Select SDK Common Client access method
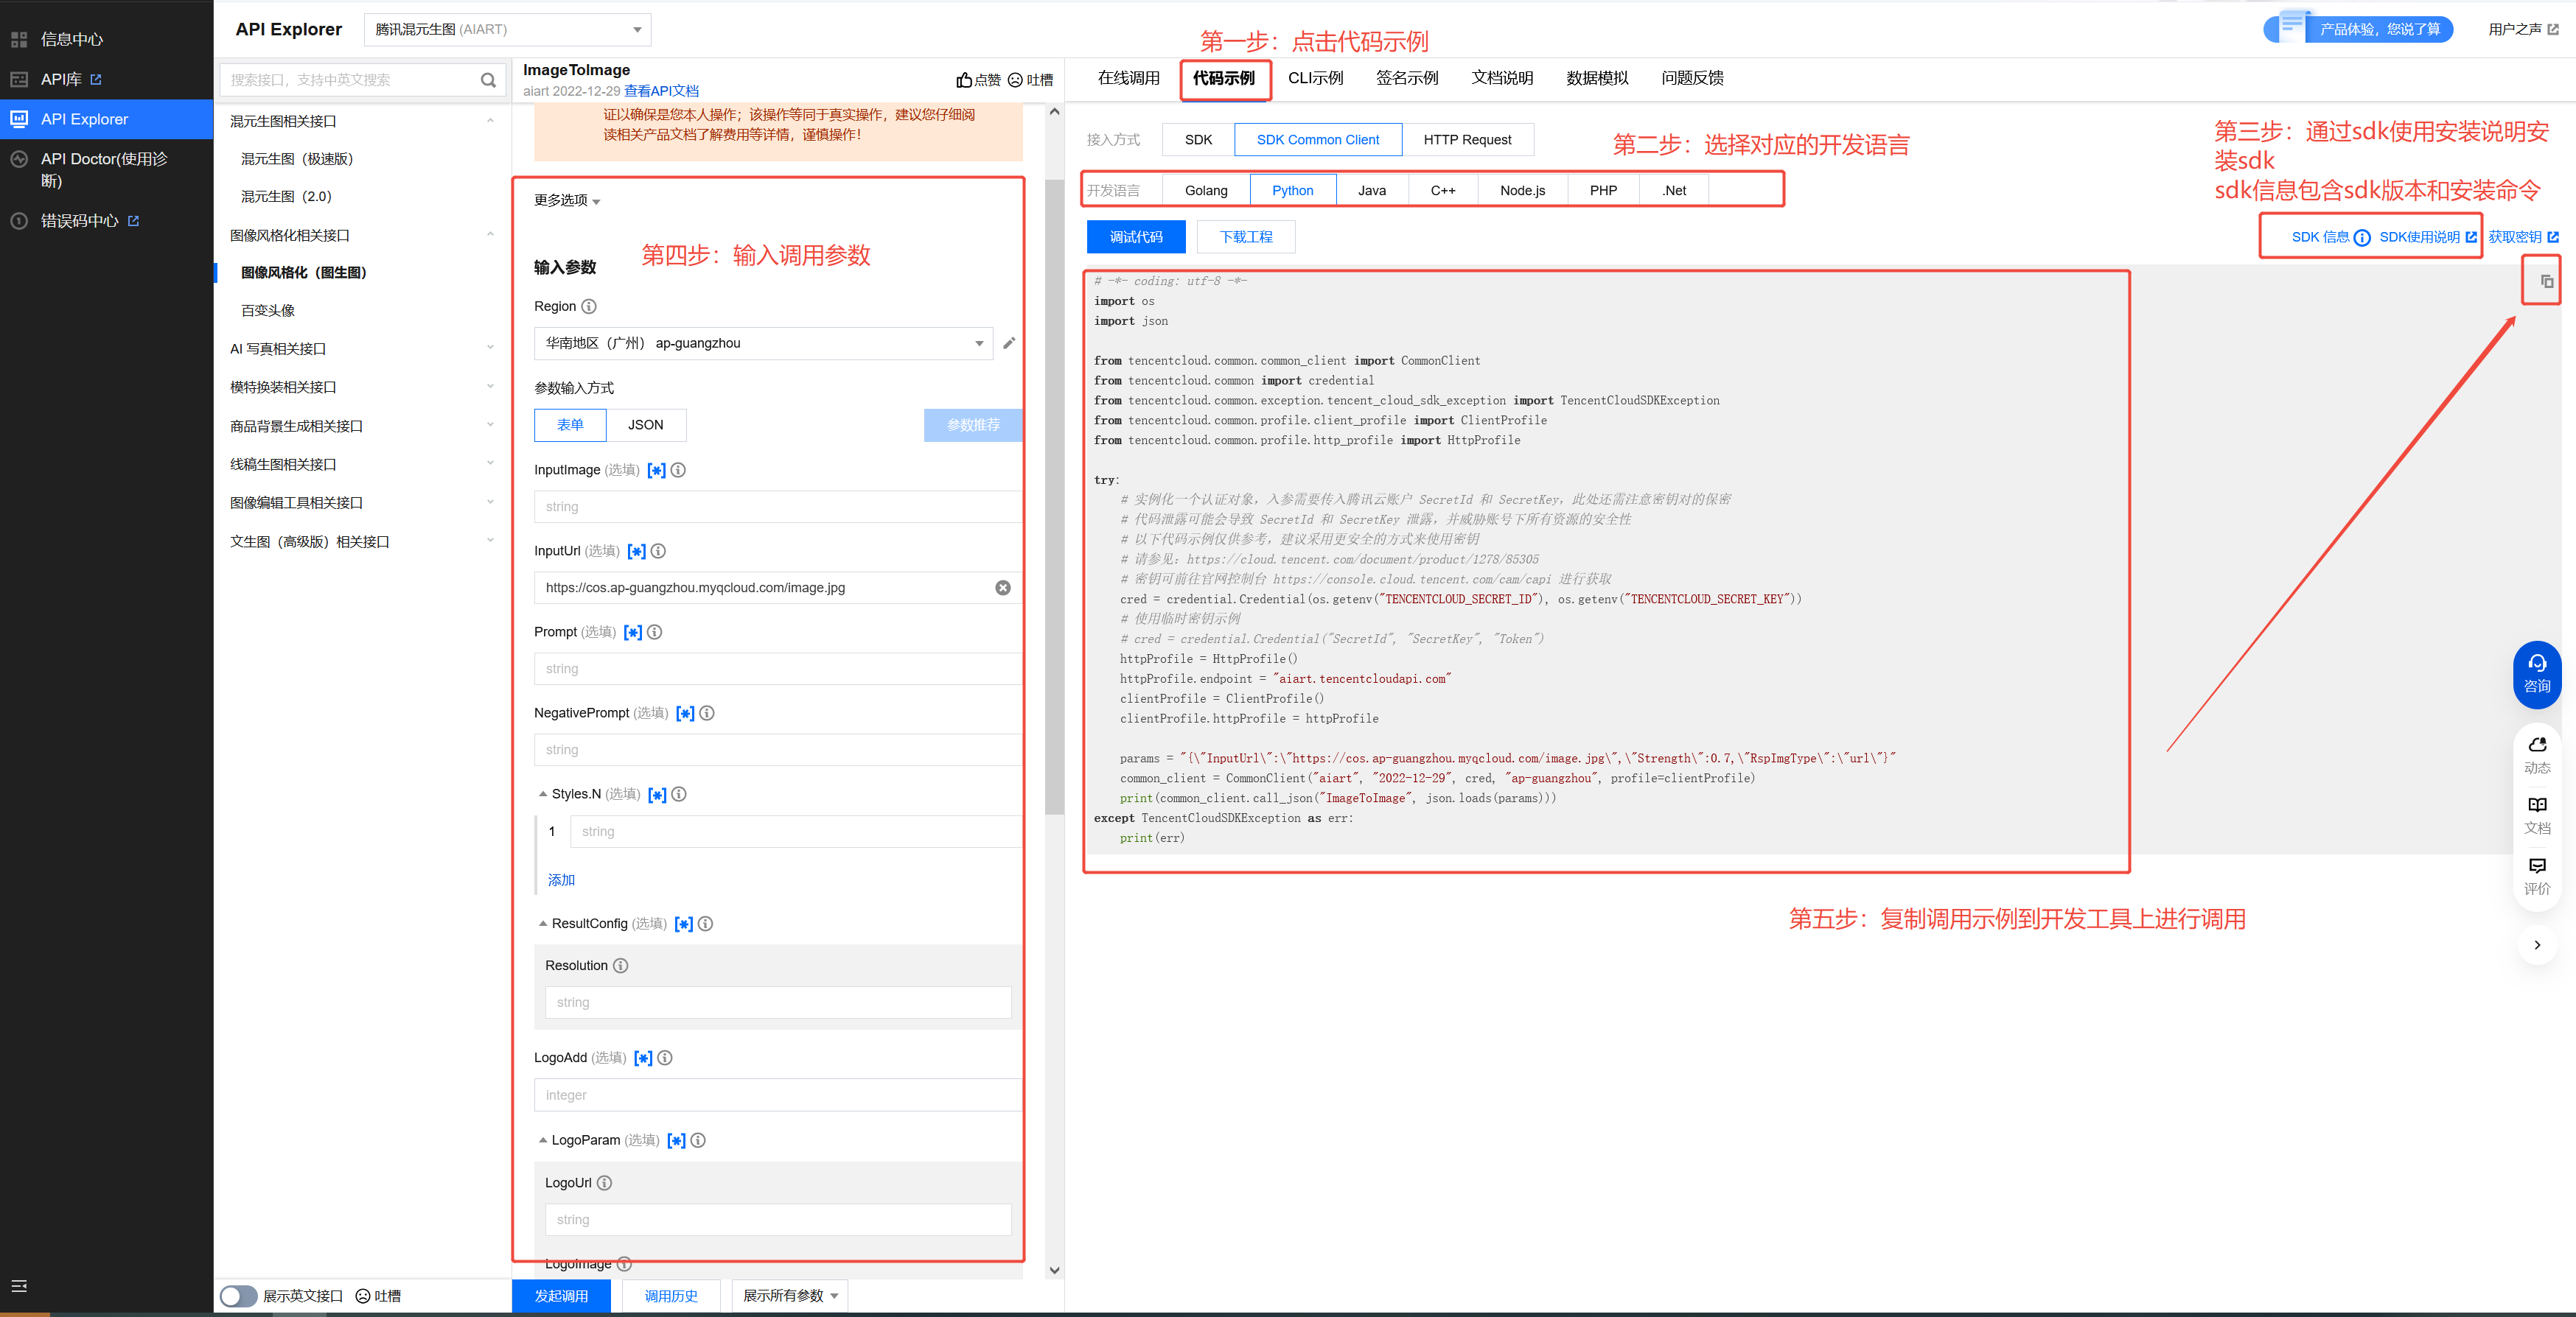 (1318, 140)
